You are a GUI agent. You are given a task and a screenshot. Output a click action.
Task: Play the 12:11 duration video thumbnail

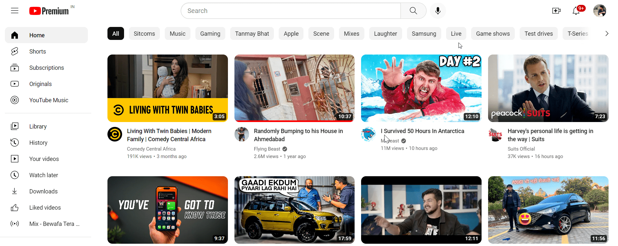pyautogui.click(x=421, y=210)
